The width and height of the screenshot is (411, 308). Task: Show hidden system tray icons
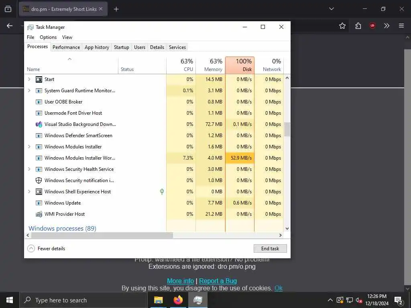(x=330, y=300)
